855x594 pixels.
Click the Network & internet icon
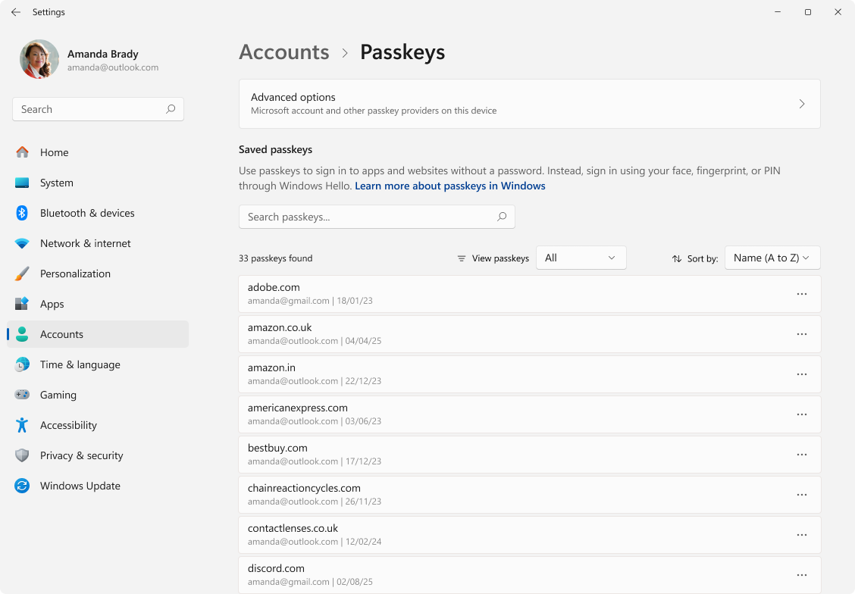tap(21, 243)
